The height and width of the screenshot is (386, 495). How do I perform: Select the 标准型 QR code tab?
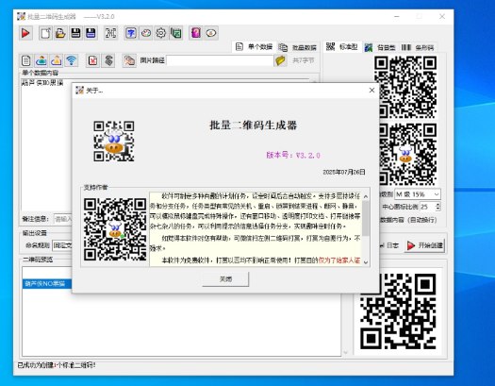(x=342, y=47)
